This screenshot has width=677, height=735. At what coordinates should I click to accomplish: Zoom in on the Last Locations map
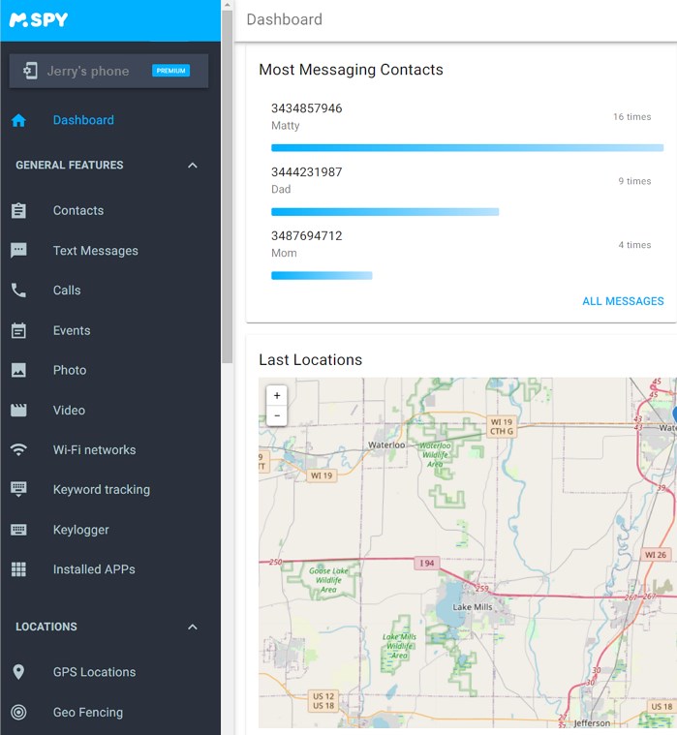click(277, 396)
